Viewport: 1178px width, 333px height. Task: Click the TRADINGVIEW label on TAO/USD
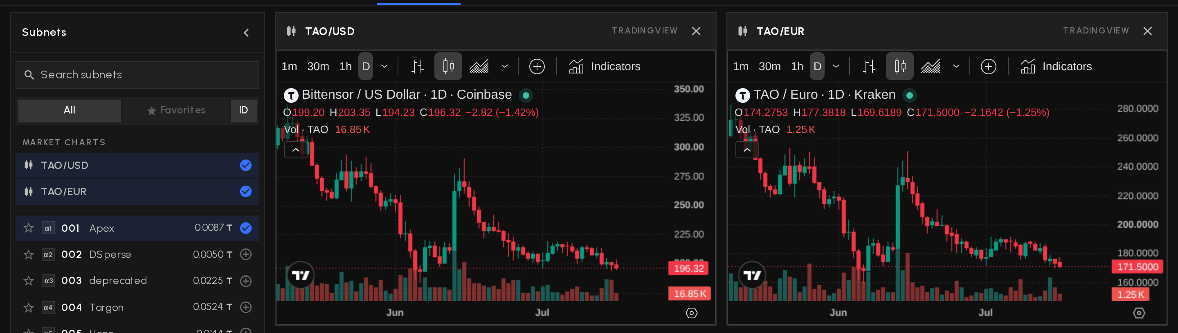click(644, 31)
